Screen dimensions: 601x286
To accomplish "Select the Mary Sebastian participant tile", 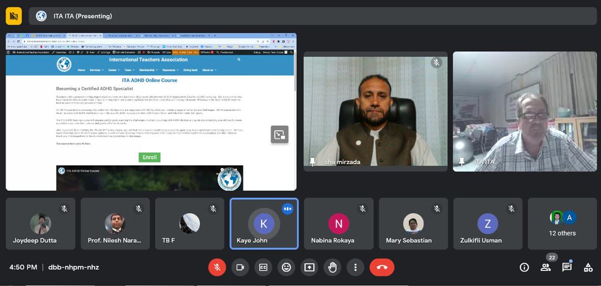I will [413, 224].
